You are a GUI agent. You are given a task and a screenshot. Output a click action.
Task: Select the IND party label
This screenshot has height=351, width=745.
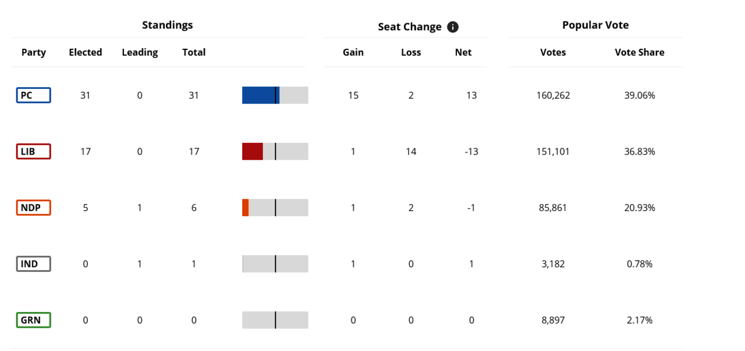(33, 264)
